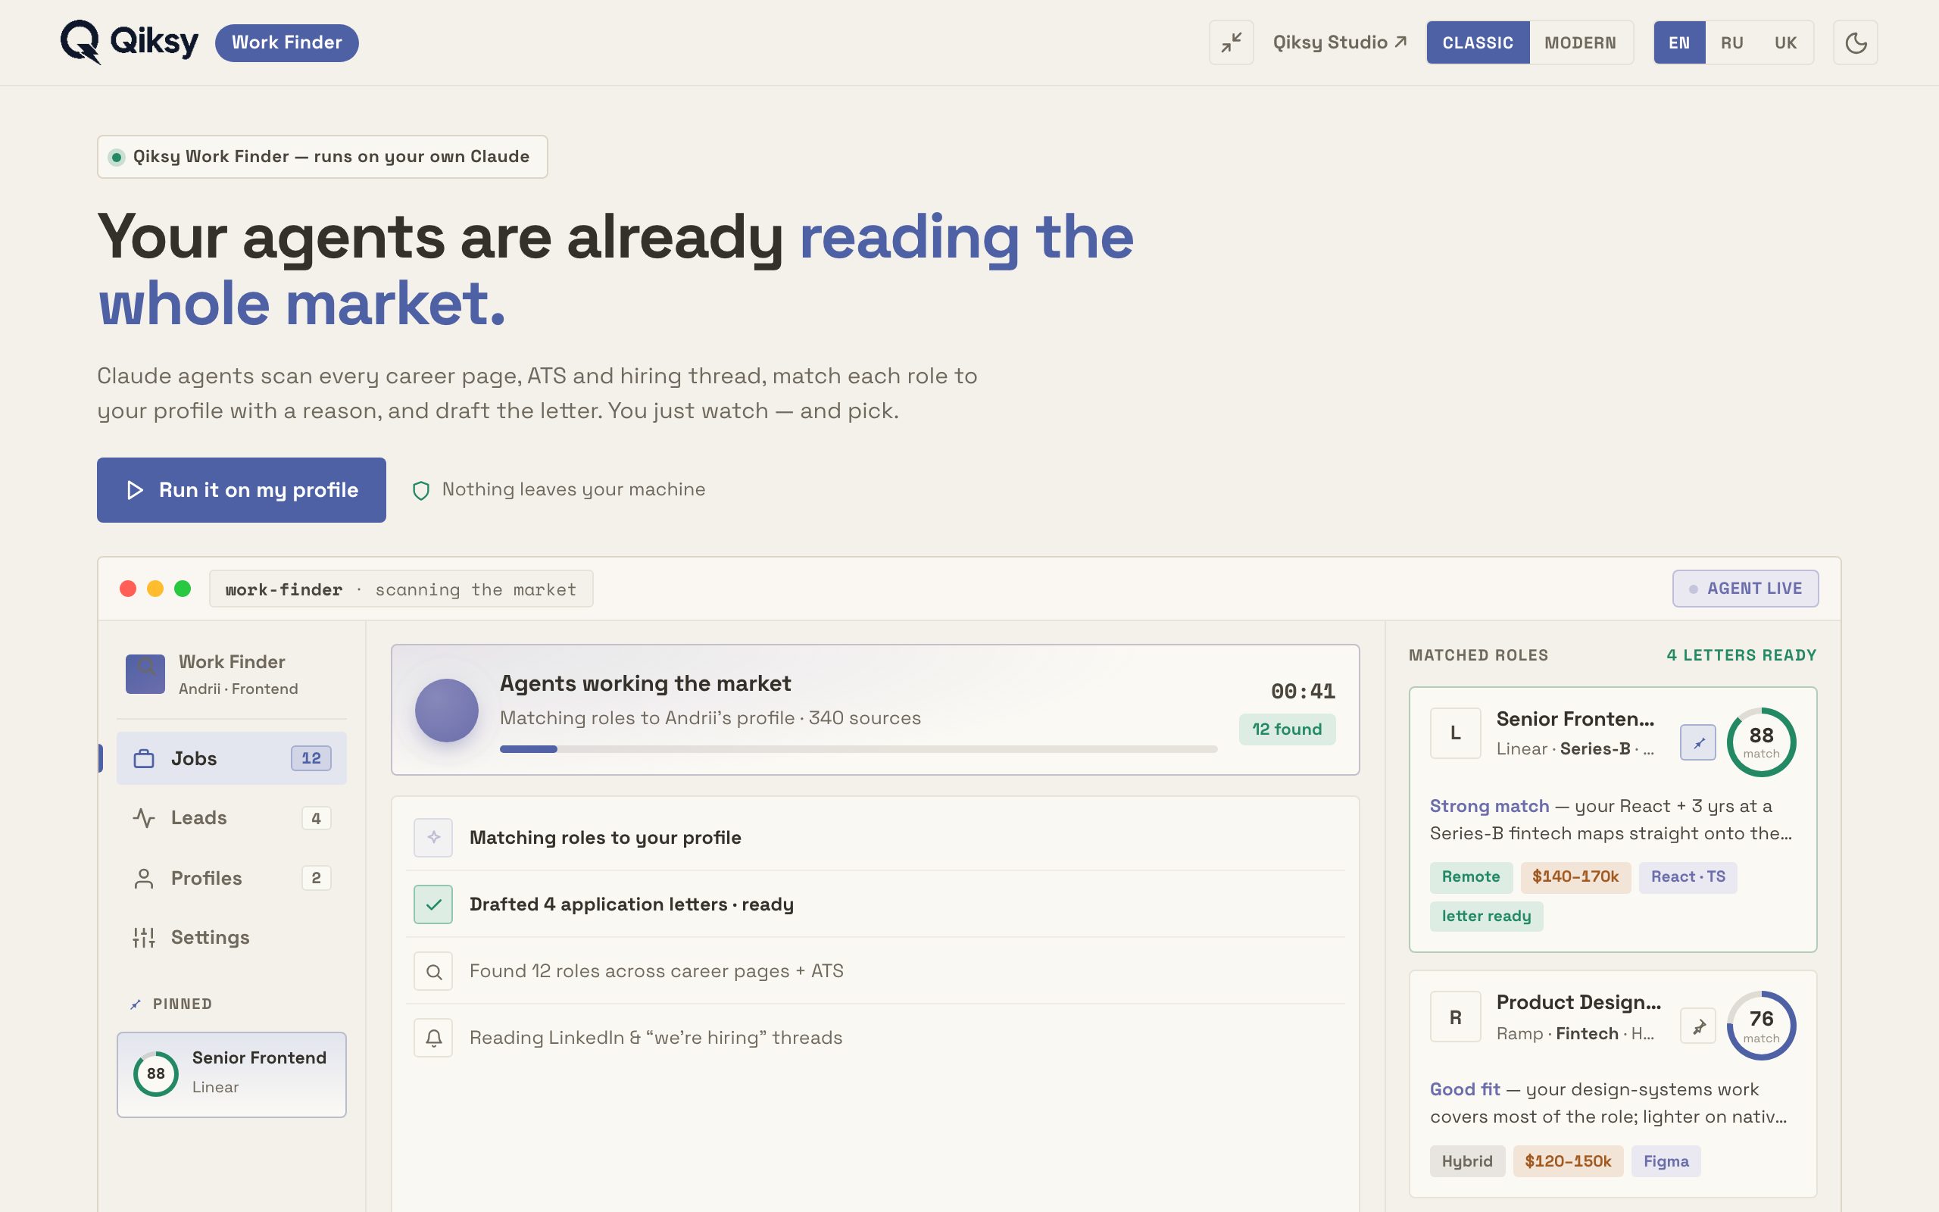Click Agents working the market title
Viewport: 1939px width, 1212px height.
click(645, 684)
